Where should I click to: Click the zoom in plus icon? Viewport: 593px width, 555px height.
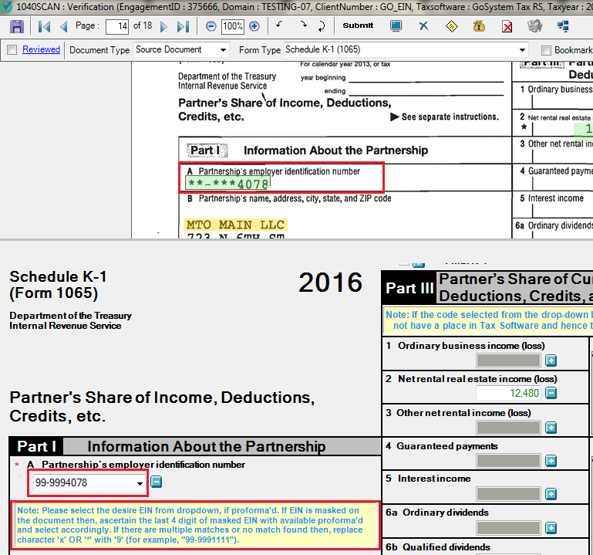point(254,26)
